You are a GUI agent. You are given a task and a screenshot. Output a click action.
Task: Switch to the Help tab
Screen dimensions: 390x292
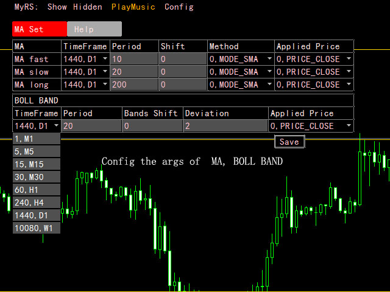[x=94, y=29]
